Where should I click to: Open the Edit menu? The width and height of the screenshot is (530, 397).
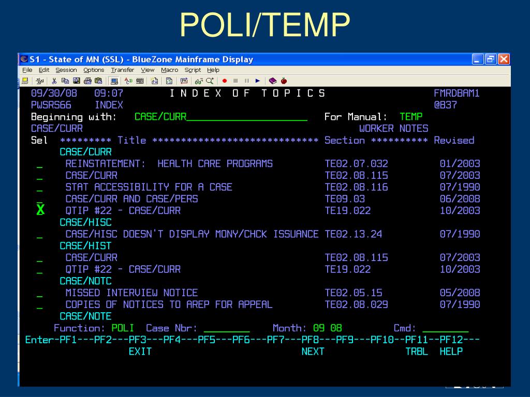44,70
